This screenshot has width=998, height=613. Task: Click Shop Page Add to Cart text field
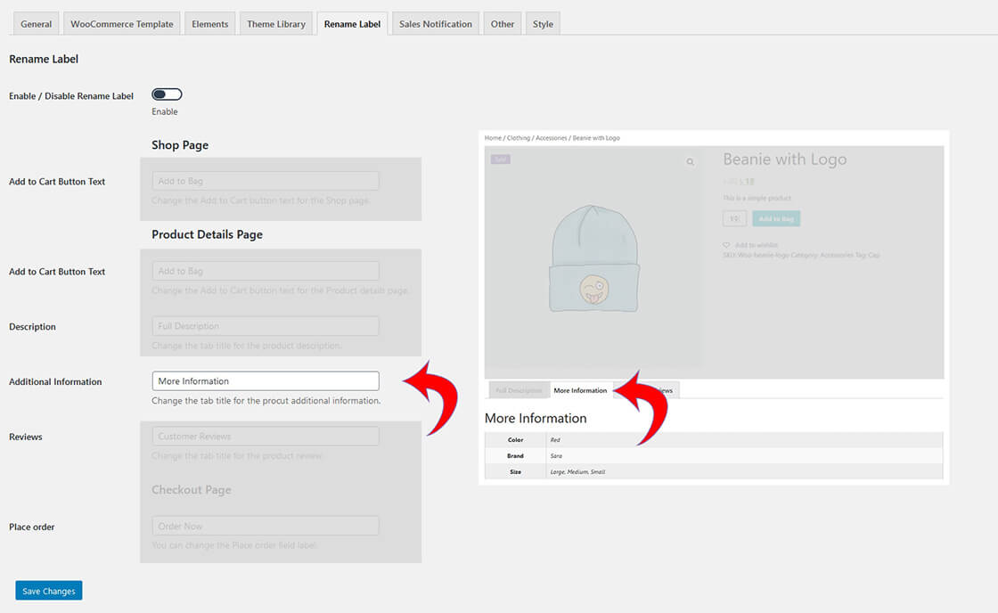266,181
